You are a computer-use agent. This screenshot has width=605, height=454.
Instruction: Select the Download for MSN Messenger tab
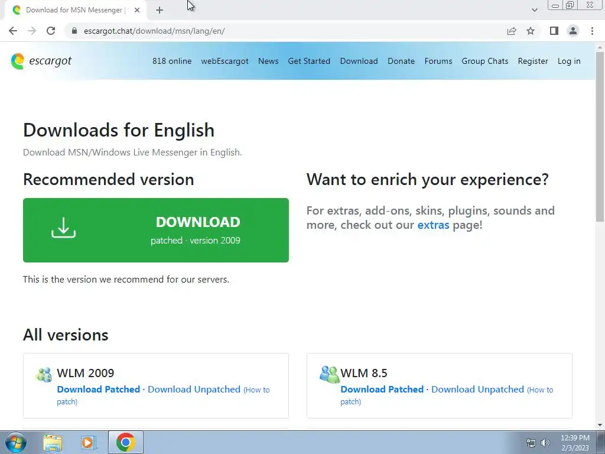[76, 10]
